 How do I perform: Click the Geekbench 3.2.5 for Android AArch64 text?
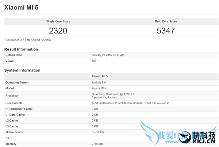[28, 40]
